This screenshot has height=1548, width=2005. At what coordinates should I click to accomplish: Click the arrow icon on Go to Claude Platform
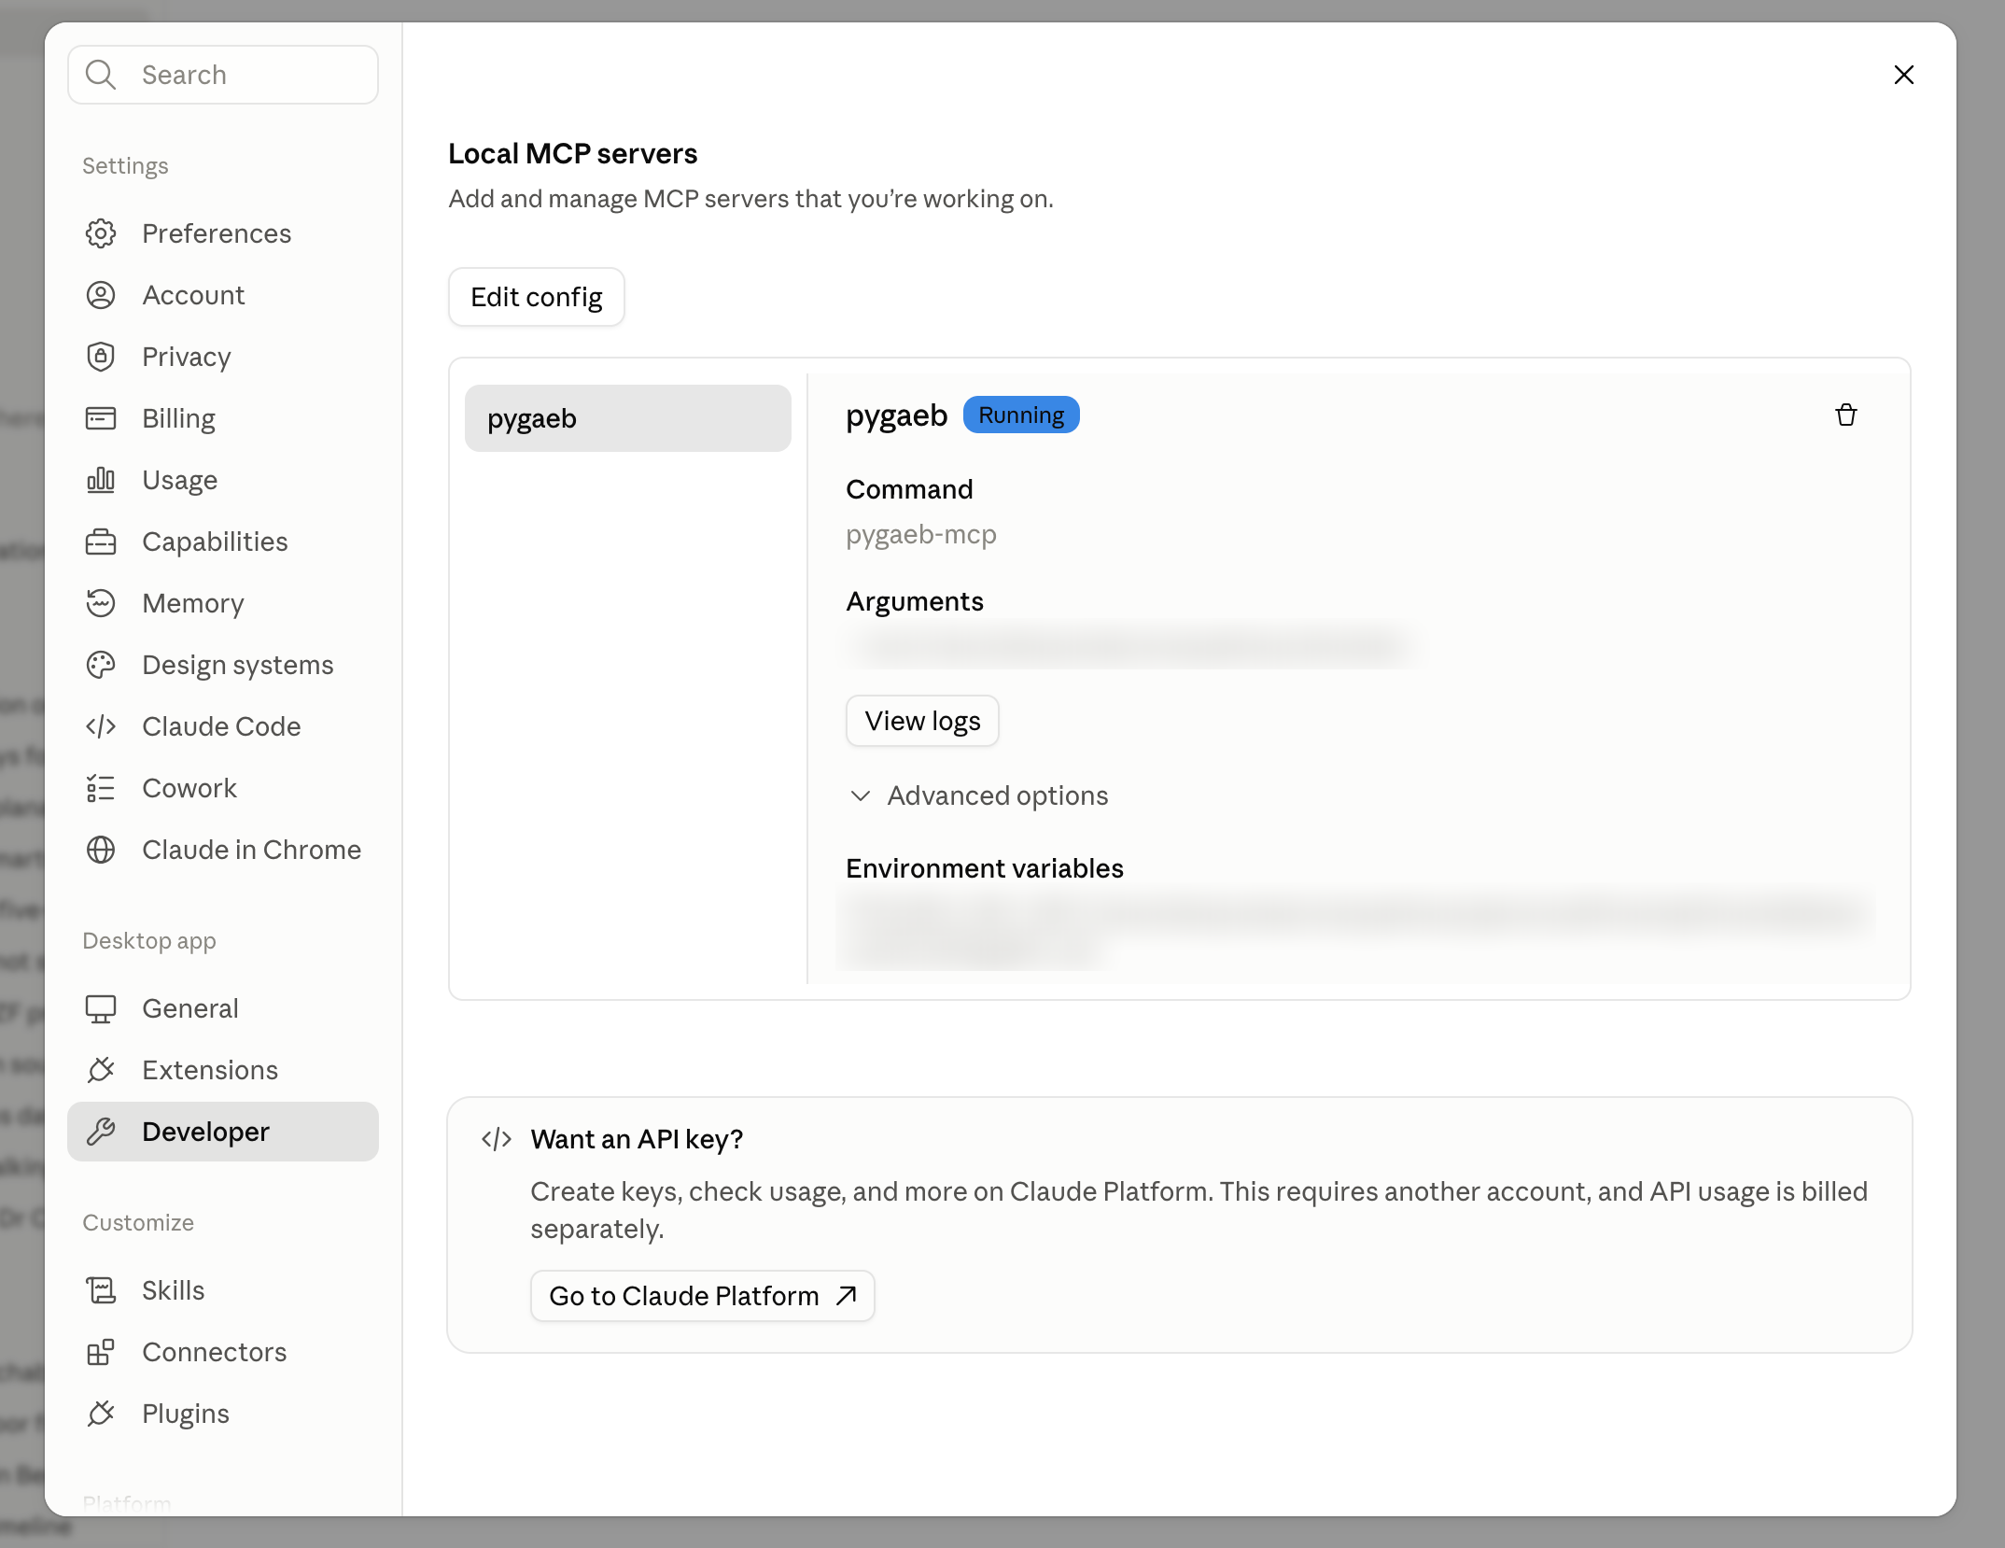847,1296
